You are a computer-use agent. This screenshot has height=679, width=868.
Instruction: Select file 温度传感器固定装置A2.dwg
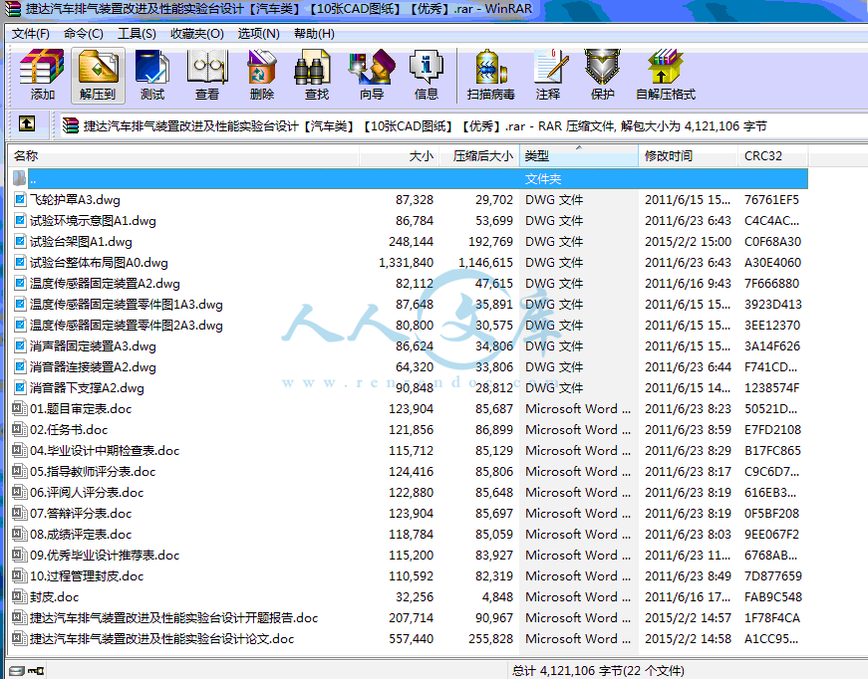tap(105, 284)
